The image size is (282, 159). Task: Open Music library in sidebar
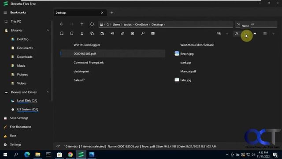[21, 66]
